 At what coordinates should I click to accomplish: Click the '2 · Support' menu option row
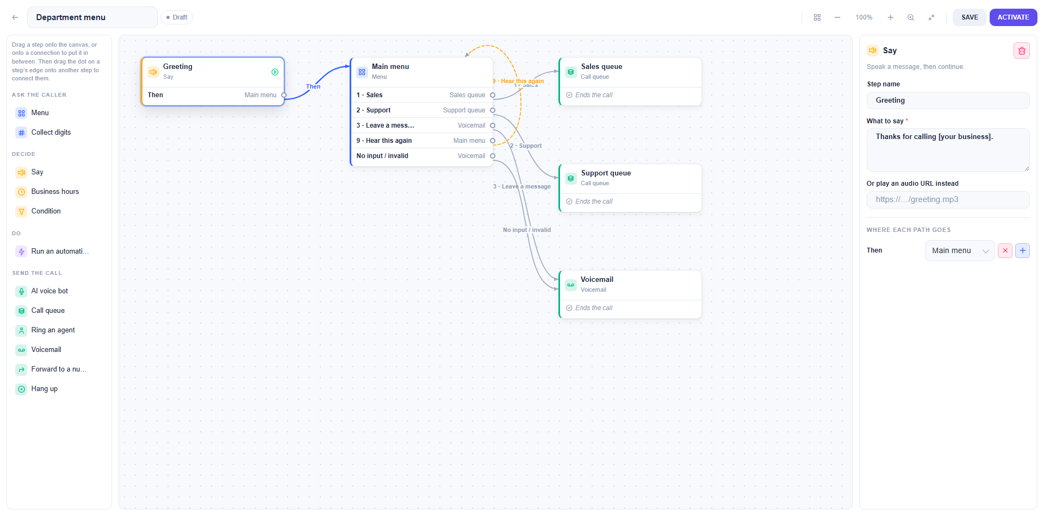422,110
